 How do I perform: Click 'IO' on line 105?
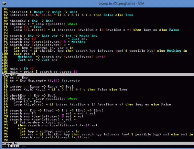pos(26,69)
